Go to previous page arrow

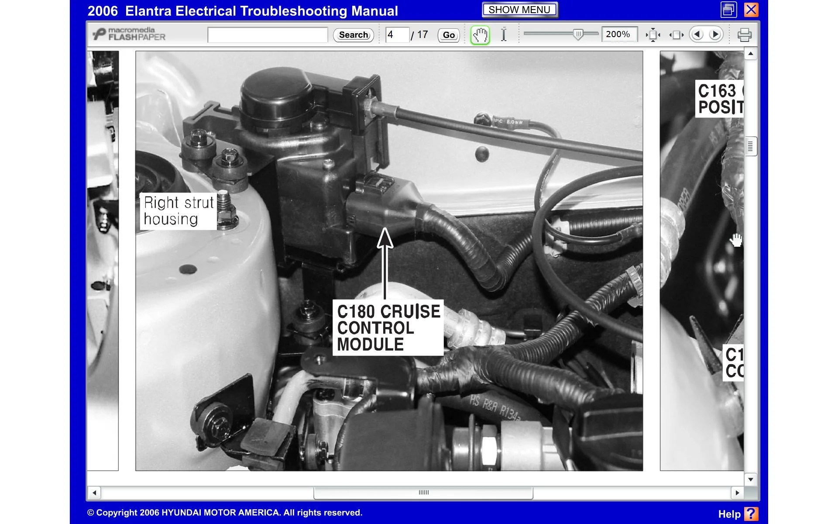click(697, 34)
